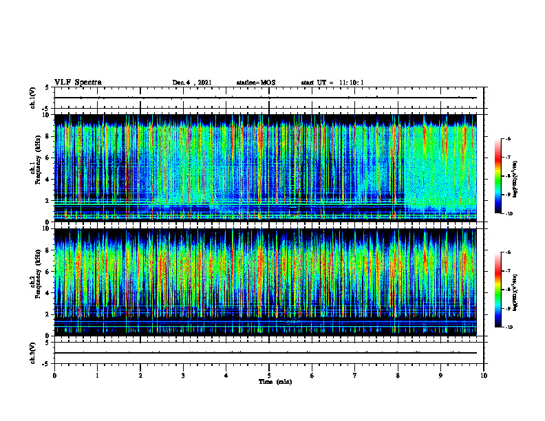This screenshot has height=421, width=545.
Task: Click the ch.1 frequency axis '6' tick label
Action: click(47, 158)
